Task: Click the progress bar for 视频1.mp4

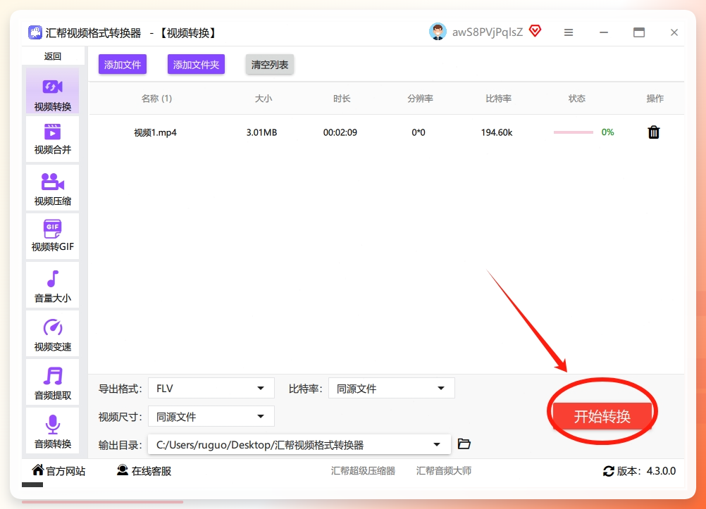Action: pyautogui.click(x=573, y=132)
